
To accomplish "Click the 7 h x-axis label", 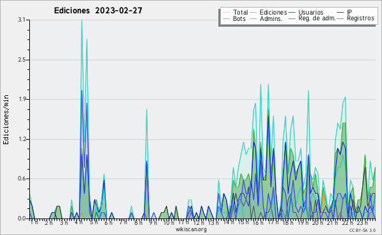I will coord(124,222).
